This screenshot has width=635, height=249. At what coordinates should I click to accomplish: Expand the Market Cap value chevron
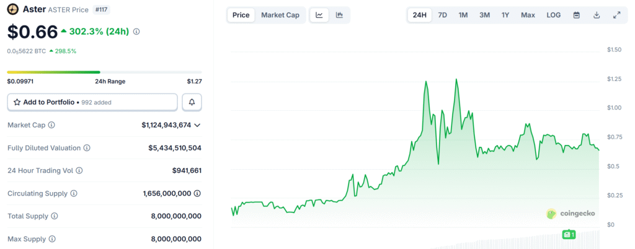(x=197, y=125)
